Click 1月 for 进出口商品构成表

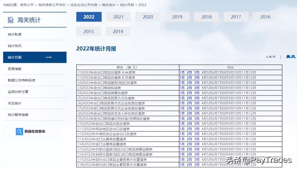click(182, 88)
